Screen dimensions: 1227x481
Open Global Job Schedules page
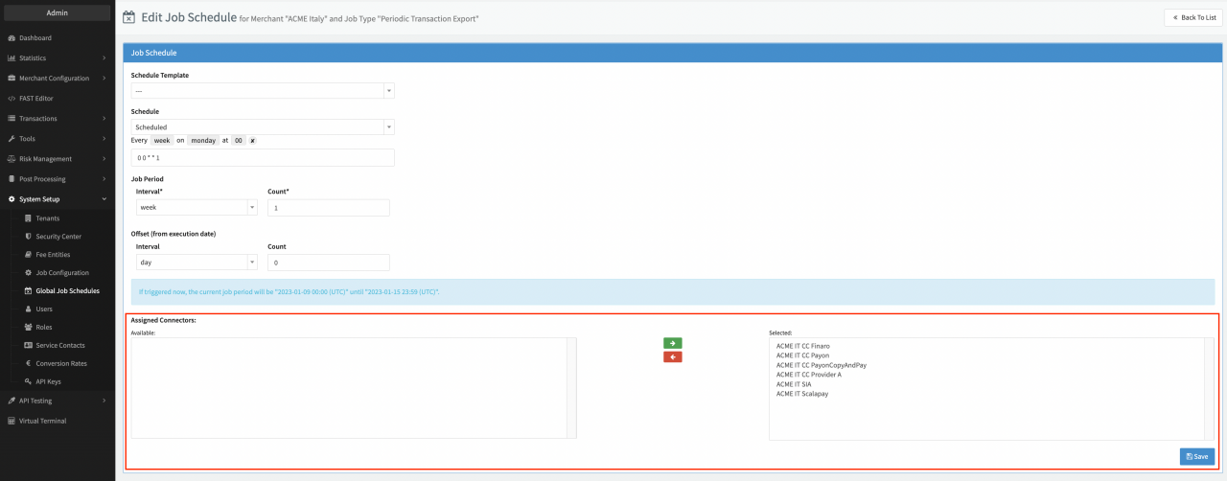67,290
